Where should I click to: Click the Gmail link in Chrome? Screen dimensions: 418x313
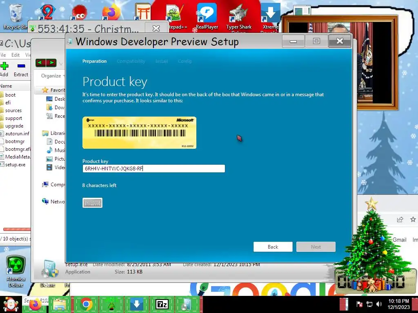click(x=399, y=240)
